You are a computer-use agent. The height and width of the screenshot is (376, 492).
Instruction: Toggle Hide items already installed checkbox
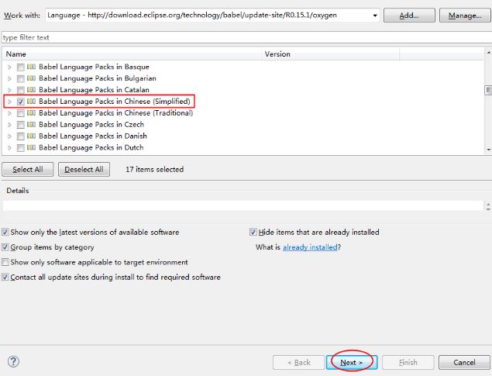[x=253, y=233]
